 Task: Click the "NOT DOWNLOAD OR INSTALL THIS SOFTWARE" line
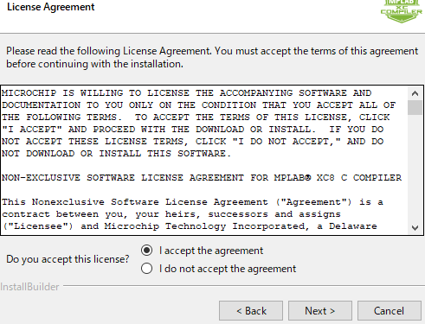117,154
